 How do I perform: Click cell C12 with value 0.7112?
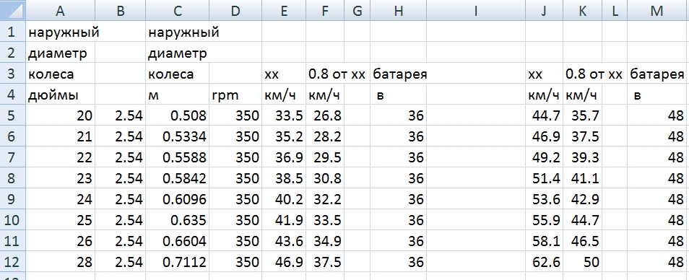(178, 262)
